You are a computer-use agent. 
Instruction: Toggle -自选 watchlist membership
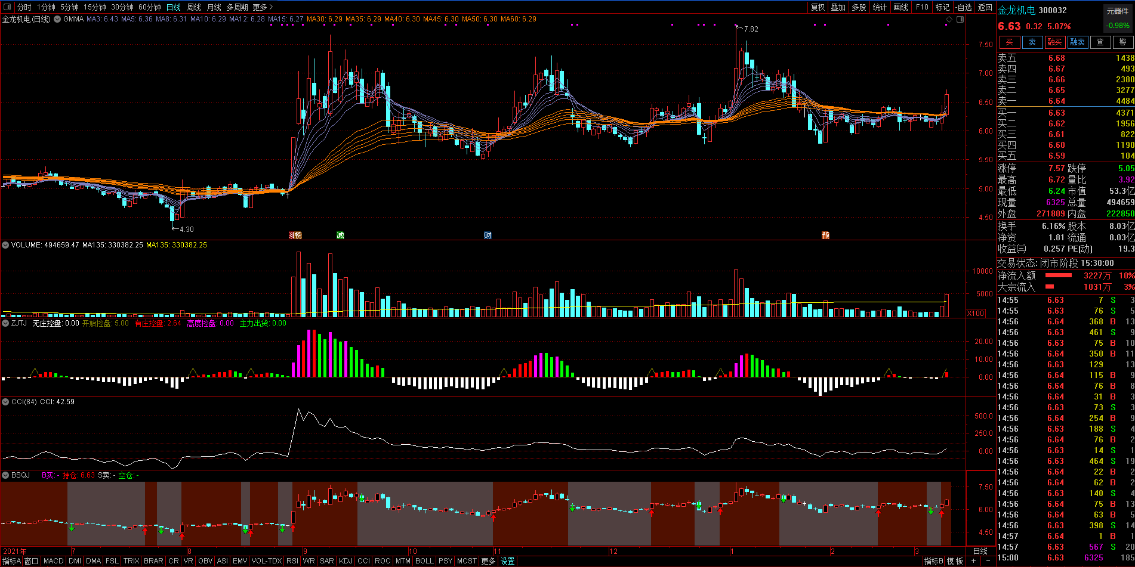point(964,7)
